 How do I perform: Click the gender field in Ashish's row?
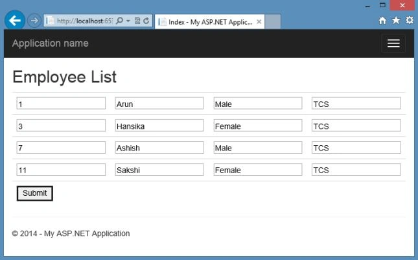(258, 147)
